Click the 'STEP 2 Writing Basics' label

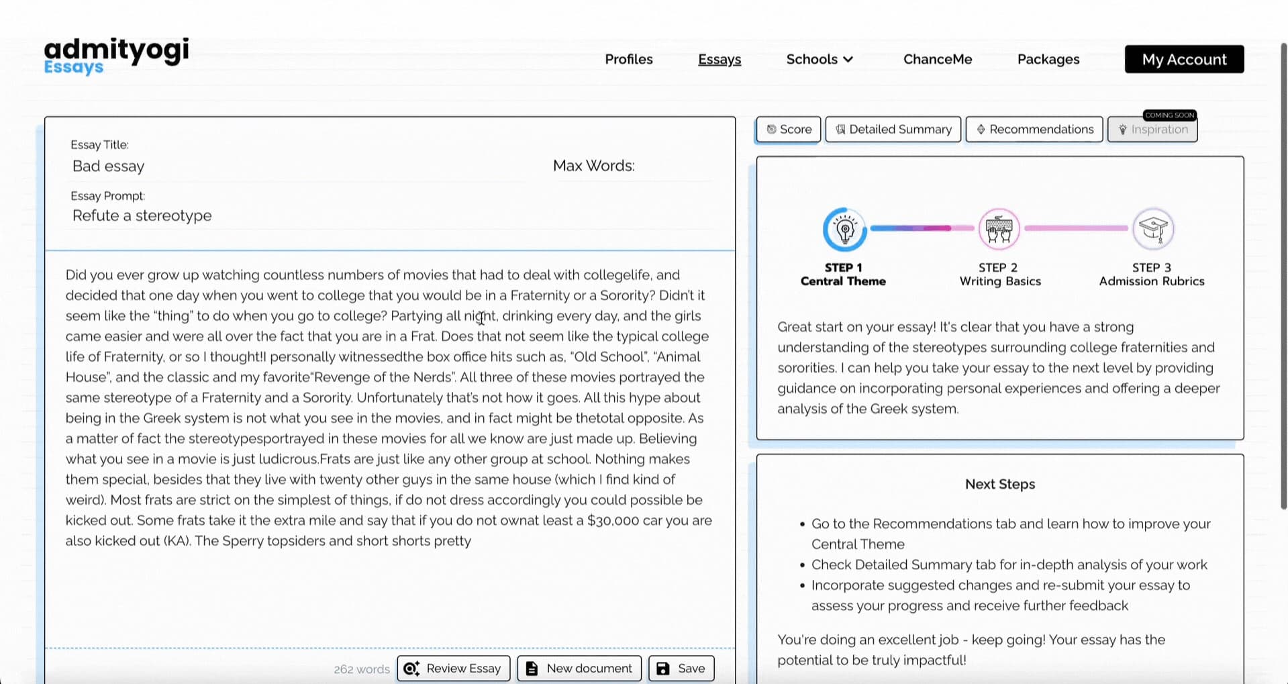999,274
